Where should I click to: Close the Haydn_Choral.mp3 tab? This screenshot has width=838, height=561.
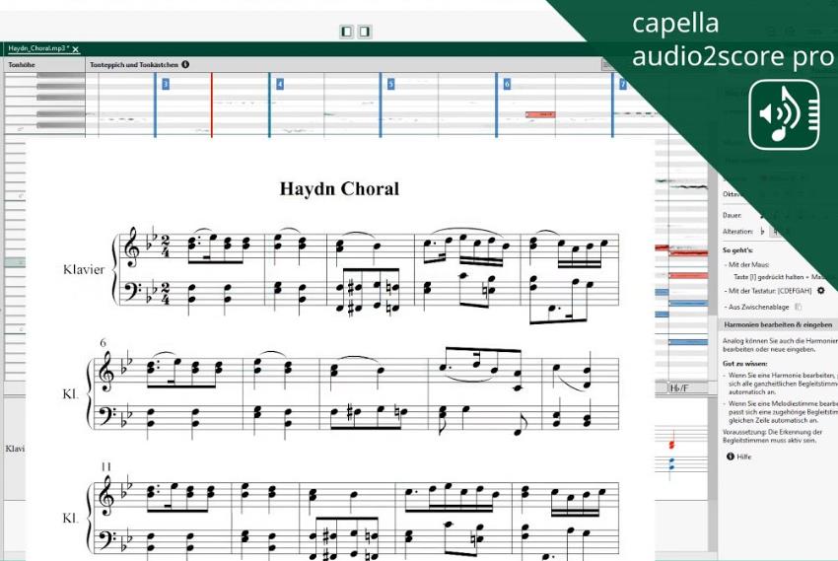coord(76,49)
